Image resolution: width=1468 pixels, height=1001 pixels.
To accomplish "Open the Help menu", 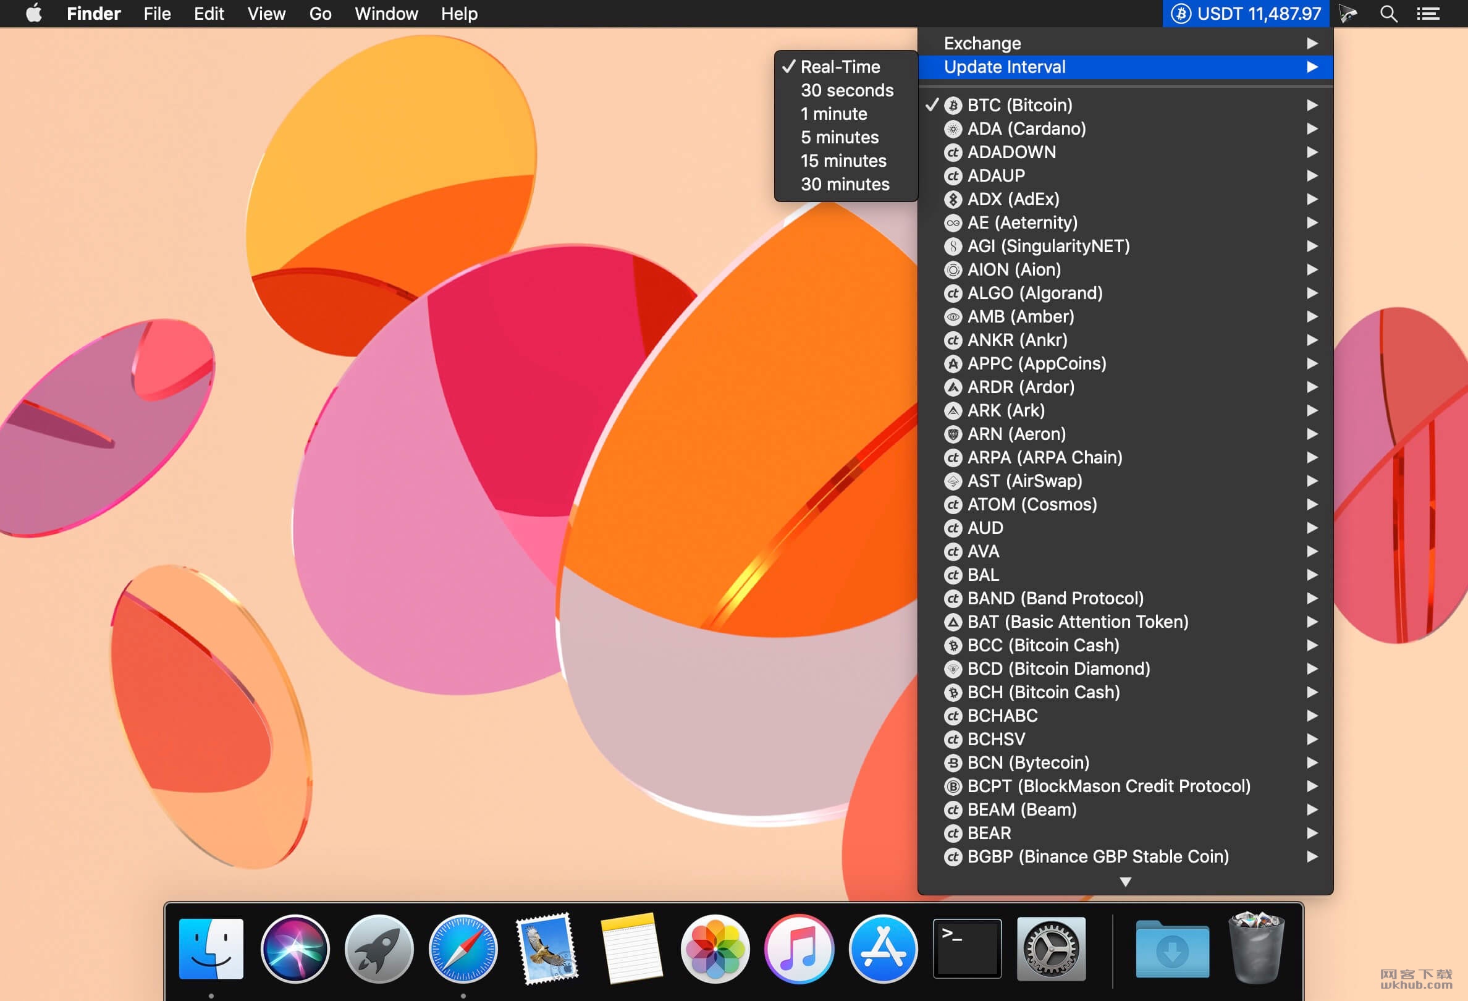I will coord(459,13).
